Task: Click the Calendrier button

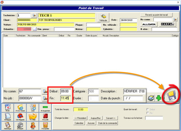Action: (79, 123)
